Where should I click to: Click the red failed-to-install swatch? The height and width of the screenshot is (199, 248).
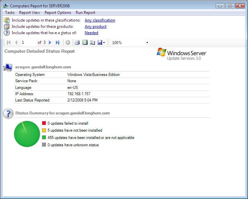click(x=44, y=123)
